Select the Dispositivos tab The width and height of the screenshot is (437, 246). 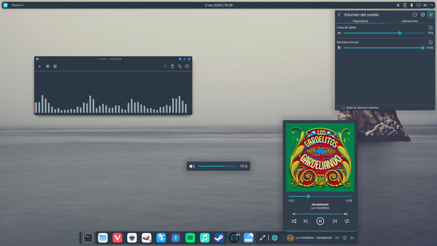(x=360, y=21)
